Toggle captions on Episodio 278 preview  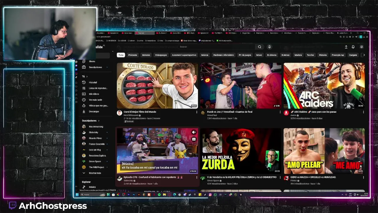click(194, 139)
